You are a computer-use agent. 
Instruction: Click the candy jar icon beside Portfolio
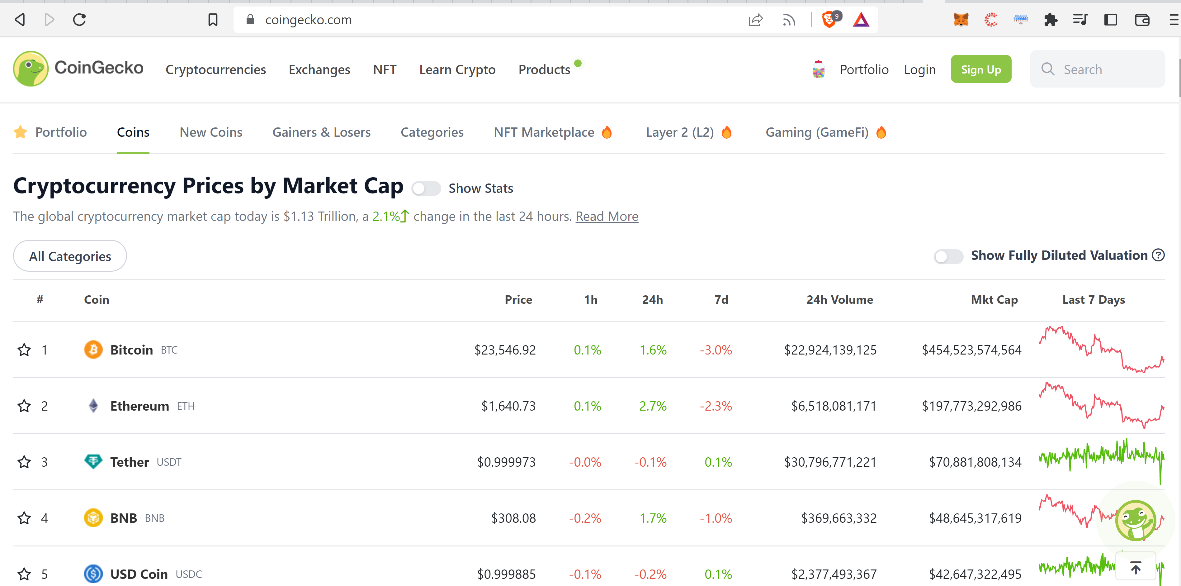(x=818, y=69)
